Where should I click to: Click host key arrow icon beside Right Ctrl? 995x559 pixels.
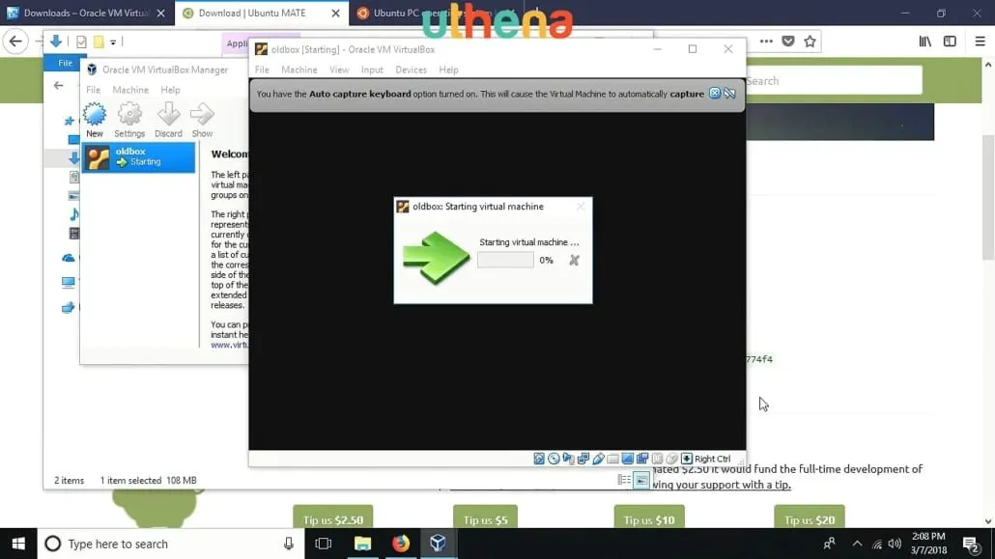click(x=687, y=459)
